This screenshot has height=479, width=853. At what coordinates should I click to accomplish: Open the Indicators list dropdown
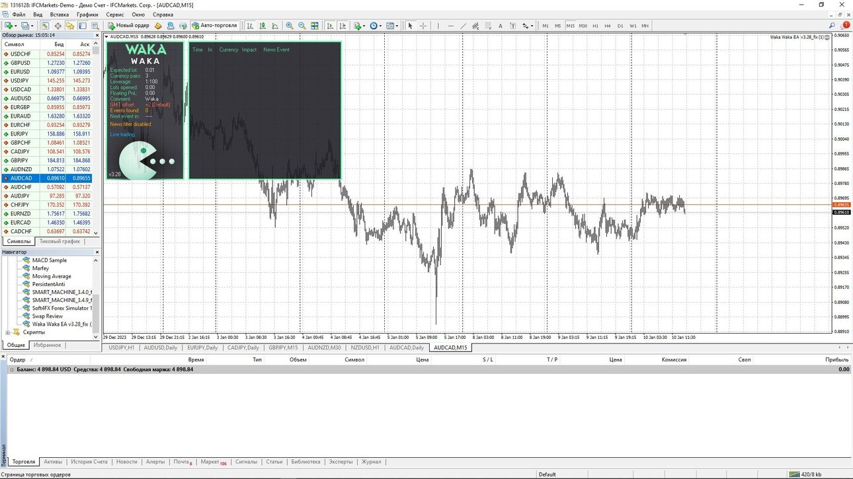tap(359, 26)
